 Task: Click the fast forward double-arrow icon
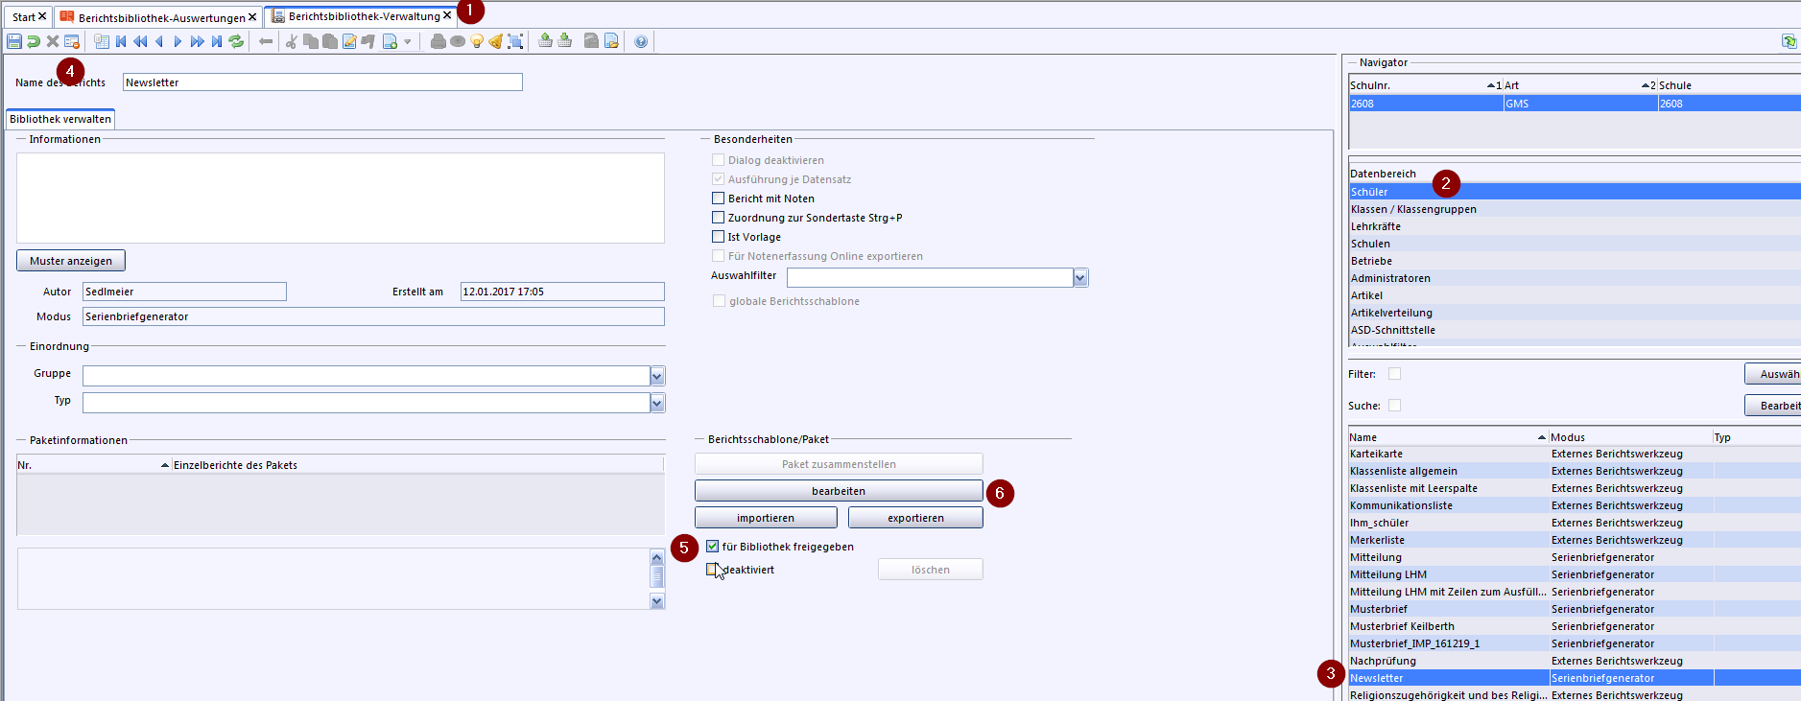click(x=198, y=41)
